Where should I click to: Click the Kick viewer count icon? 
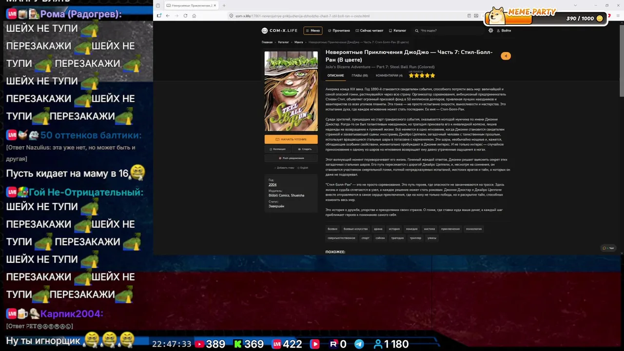(x=238, y=344)
